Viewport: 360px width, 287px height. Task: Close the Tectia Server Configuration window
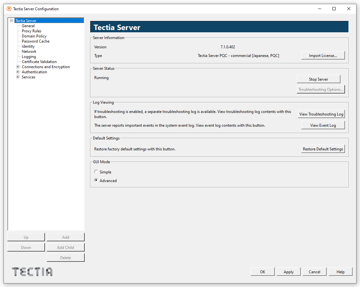348,9
